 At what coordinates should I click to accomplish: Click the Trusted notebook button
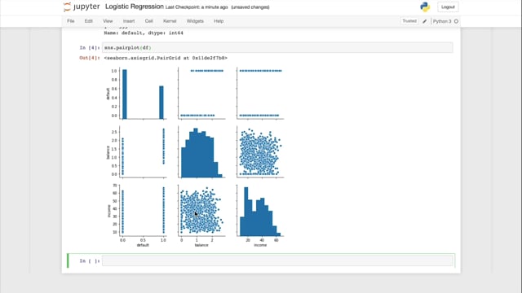tap(409, 21)
